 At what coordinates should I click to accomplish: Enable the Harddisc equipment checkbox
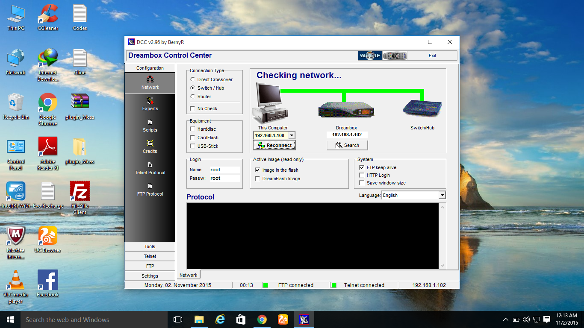[x=193, y=129]
